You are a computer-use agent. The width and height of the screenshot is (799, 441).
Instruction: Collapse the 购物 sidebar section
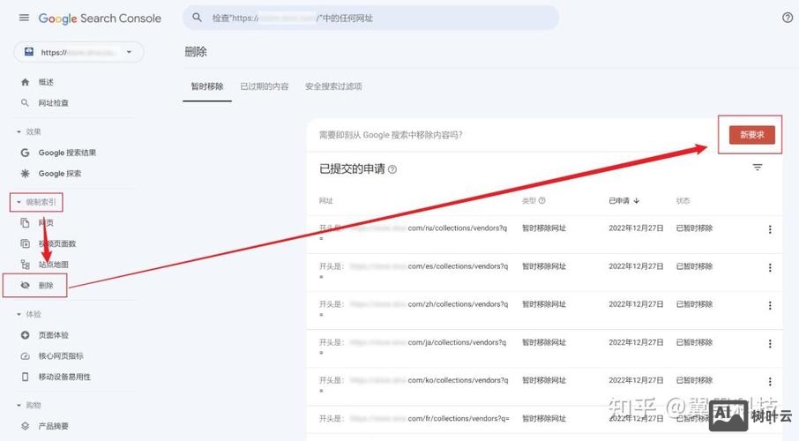19,406
